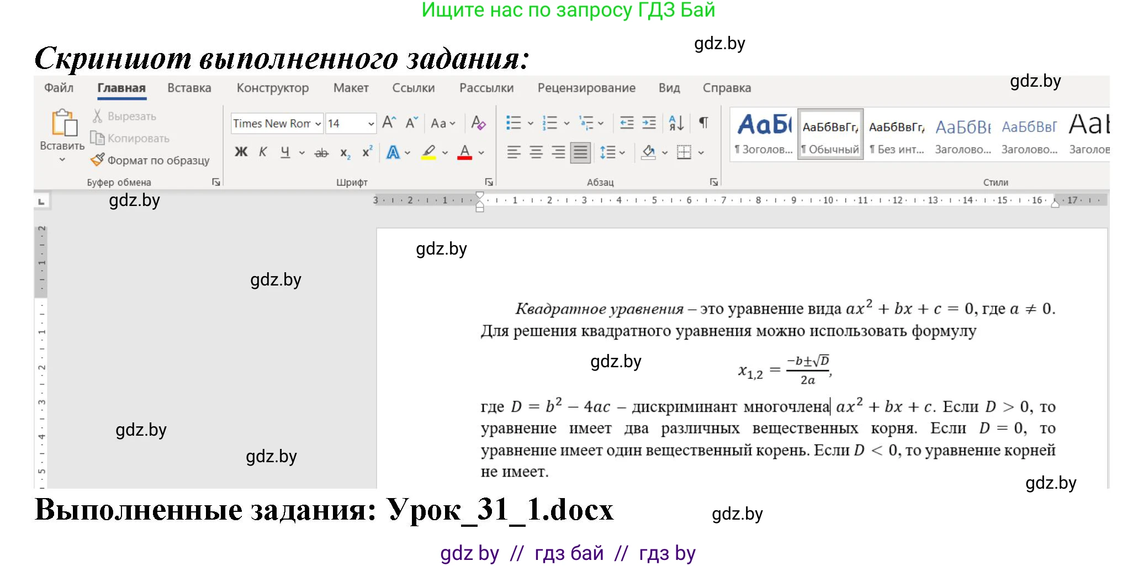Select the subscript x₂ icon
Viewport: 1138px width, 566px height.
click(345, 152)
